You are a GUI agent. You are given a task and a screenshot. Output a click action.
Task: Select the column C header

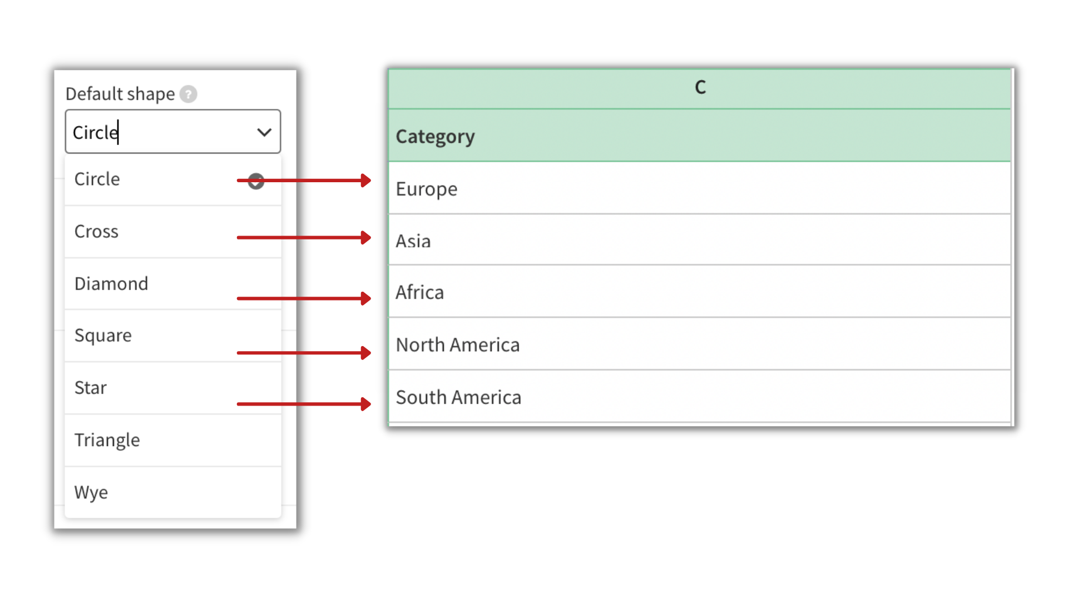pos(700,88)
